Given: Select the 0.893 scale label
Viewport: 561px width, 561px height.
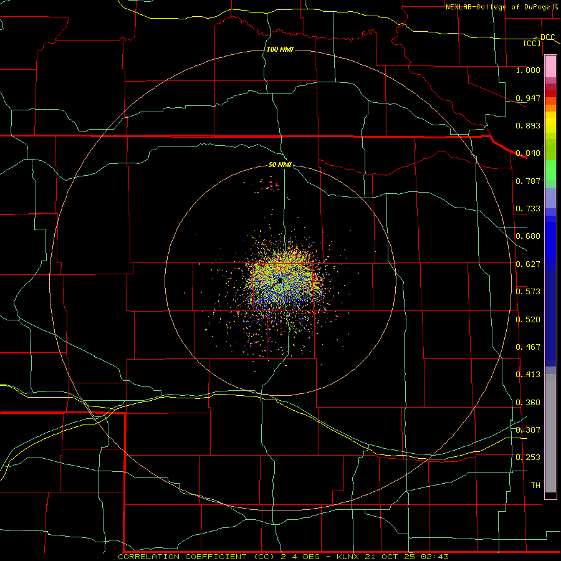Looking at the screenshot, I should (528, 125).
